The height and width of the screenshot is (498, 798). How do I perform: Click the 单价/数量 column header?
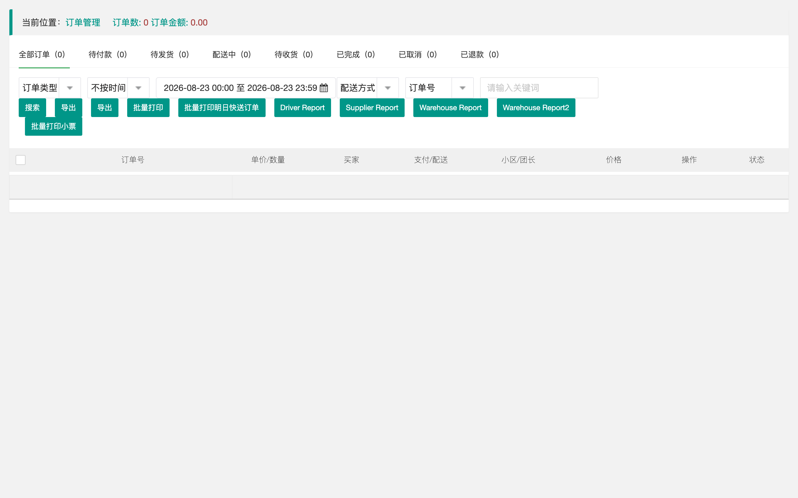(x=268, y=160)
